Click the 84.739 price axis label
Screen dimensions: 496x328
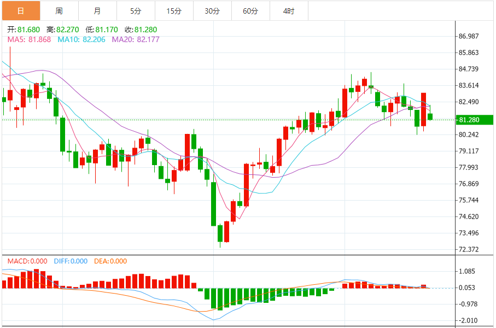[469, 69]
